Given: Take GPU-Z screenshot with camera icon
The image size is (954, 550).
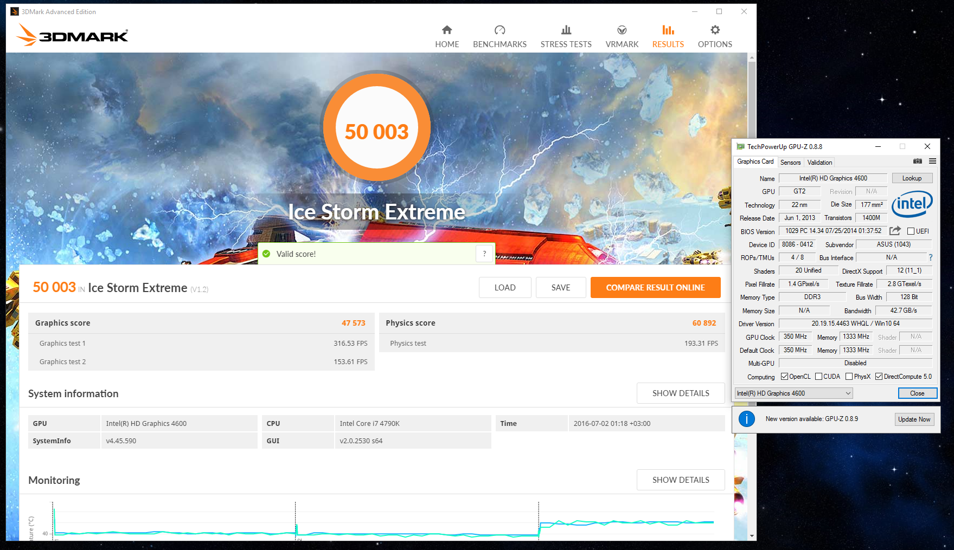Looking at the screenshot, I should tap(917, 161).
